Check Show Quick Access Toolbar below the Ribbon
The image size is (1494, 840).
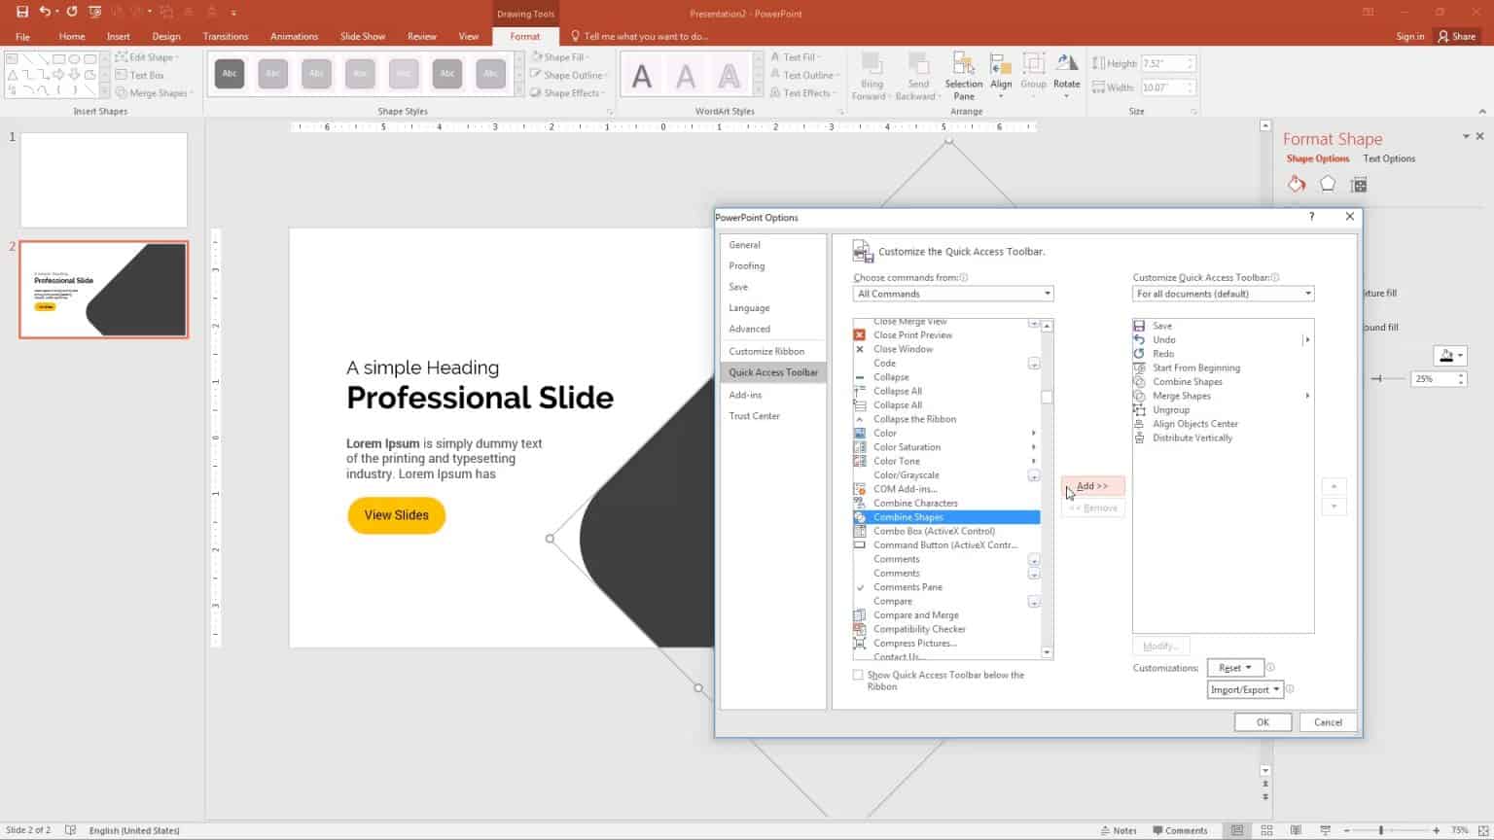point(858,674)
